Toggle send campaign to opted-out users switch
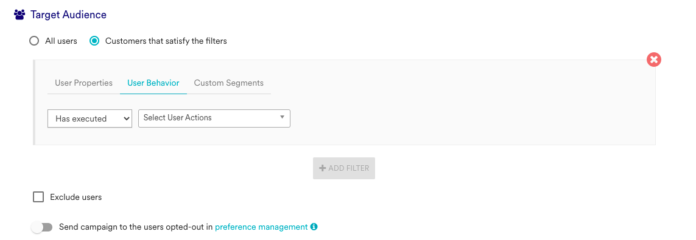The width and height of the screenshot is (696, 240). (42, 227)
